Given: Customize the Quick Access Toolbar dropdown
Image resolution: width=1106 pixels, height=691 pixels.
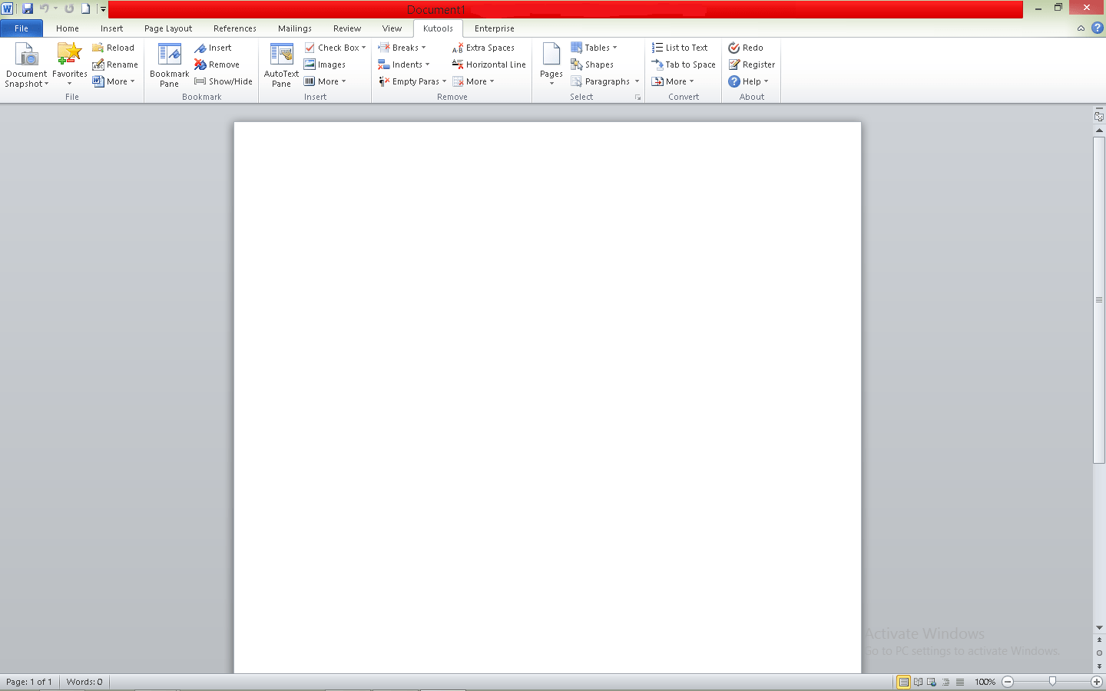Looking at the screenshot, I should click(103, 9).
